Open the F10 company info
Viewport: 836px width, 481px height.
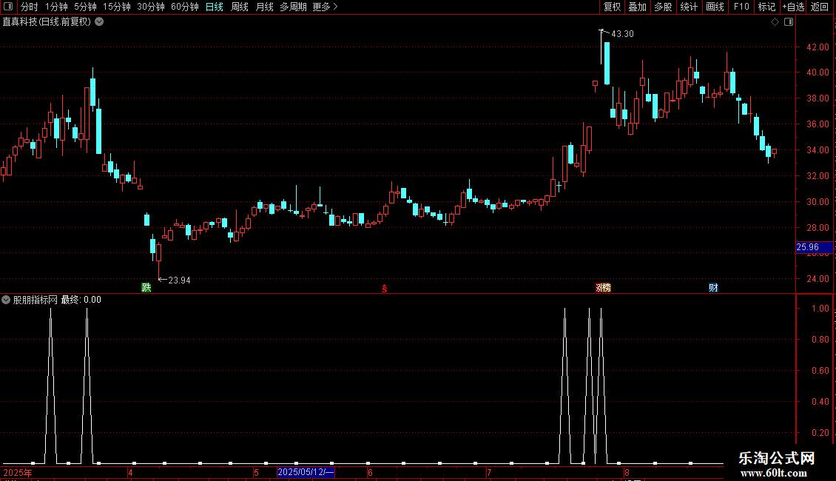741,7
